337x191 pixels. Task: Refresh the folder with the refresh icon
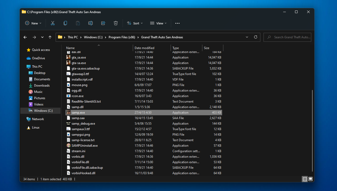coord(255,37)
